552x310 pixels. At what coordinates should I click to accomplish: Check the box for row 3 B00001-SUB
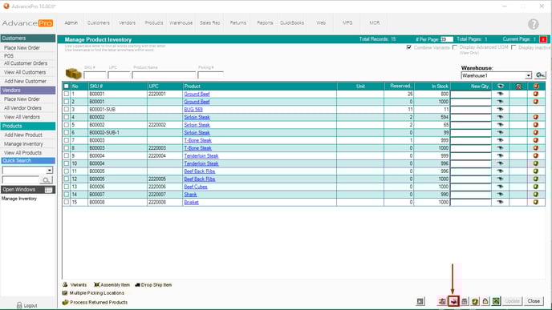(66, 109)
